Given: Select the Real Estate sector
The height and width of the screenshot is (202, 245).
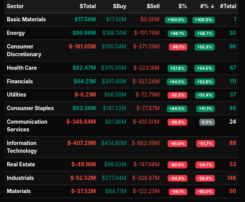Looking at the screenshot, I should 21,164.
